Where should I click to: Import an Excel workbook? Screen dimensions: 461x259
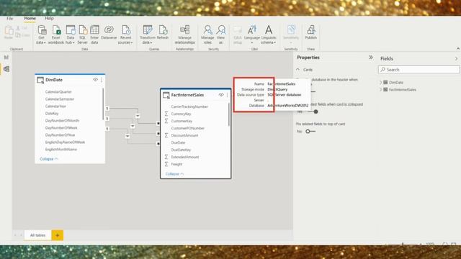pos(56,35)
